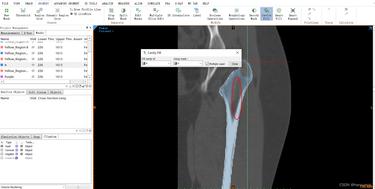Close Cavity Fill dialog with X
The image size is (375, 189).
pos(237,52)
